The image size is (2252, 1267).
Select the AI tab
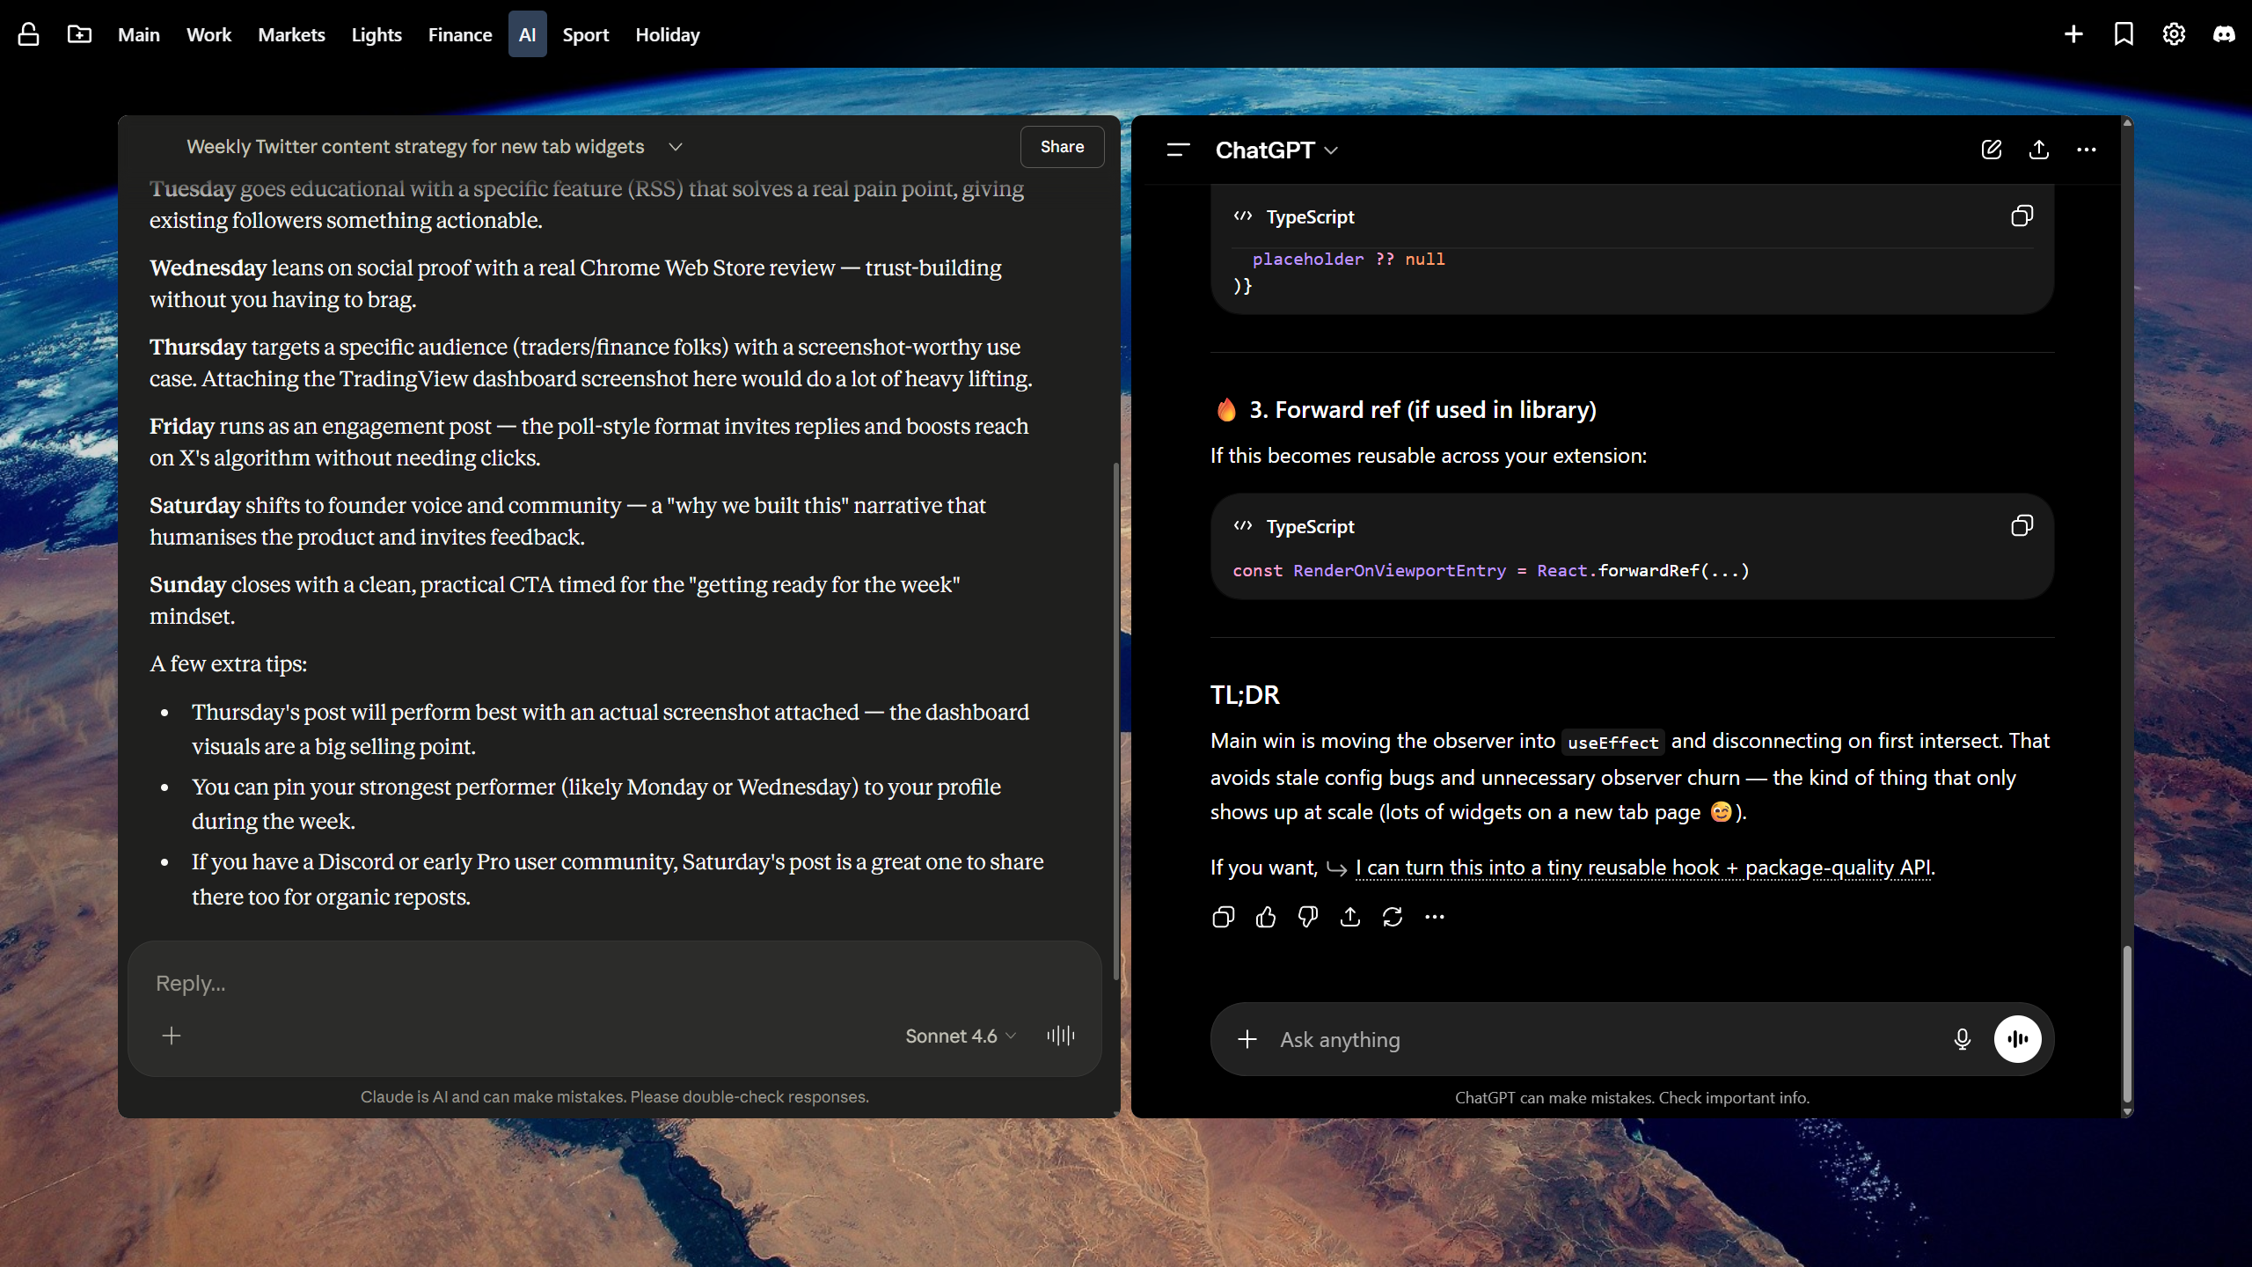pos(527,34)
